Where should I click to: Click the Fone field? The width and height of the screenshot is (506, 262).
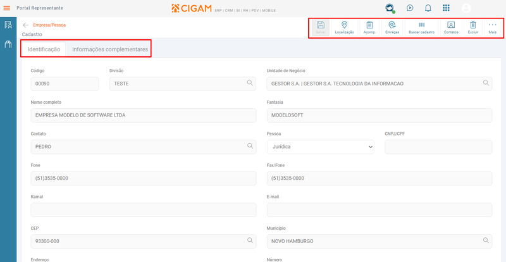[x=144, y=178]
